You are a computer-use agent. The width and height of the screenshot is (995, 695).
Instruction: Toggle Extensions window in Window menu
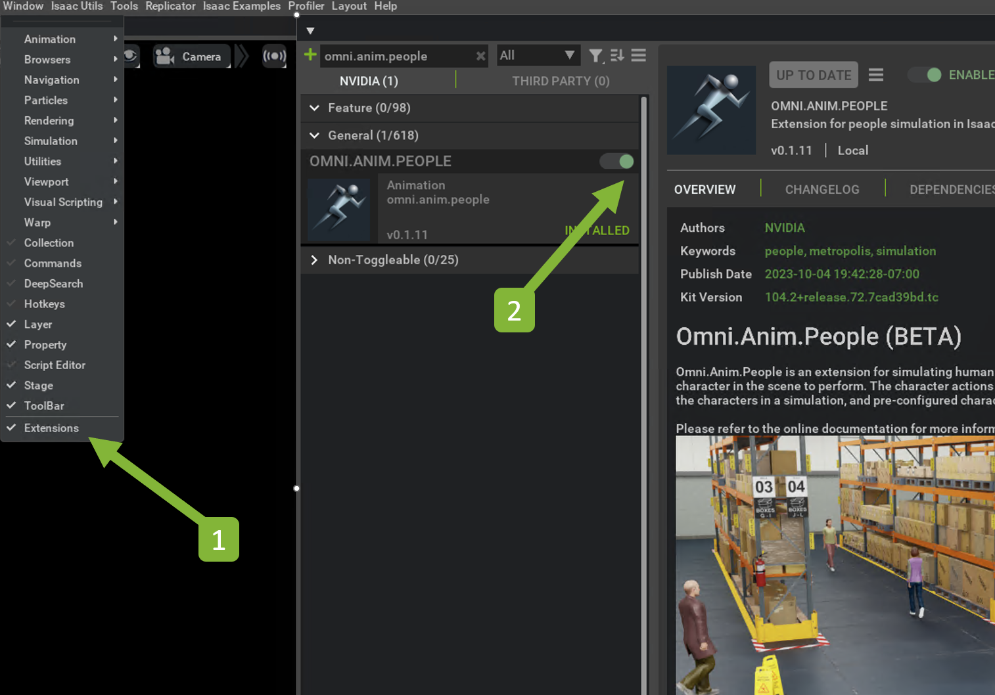[x=62, y=428]
